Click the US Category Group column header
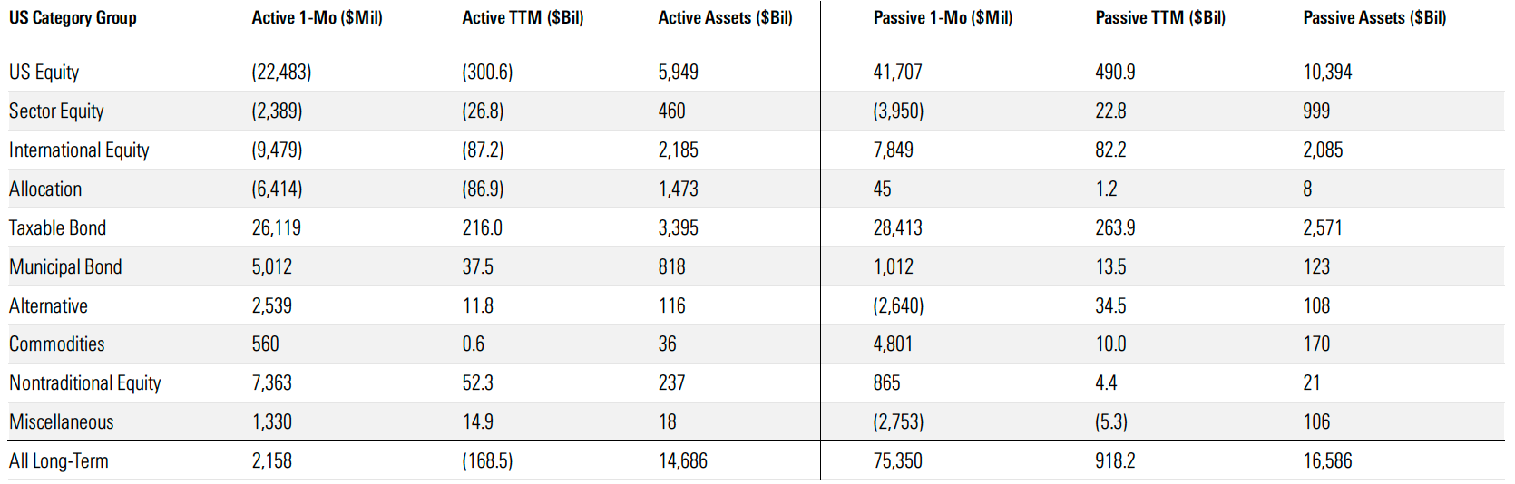Viewport: 1515px width, 484px height. (x=73, y=18)
